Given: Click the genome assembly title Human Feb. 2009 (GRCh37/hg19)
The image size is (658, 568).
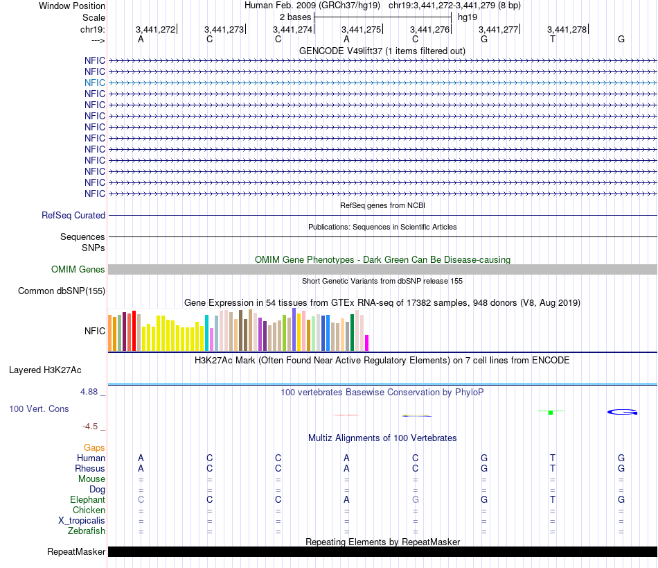Looking at the screenshot, I should click(312, 6).
